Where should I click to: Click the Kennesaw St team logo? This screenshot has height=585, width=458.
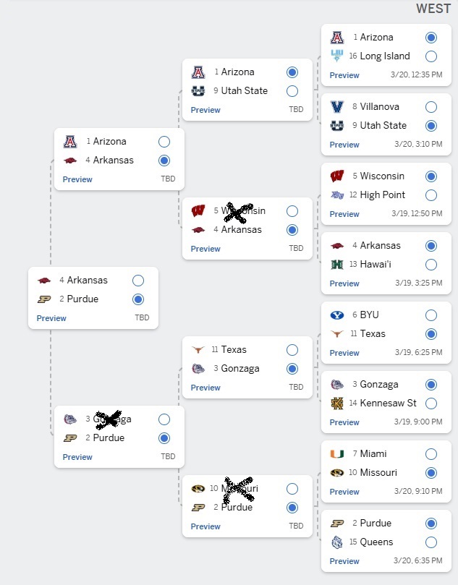tap(337, 403)
